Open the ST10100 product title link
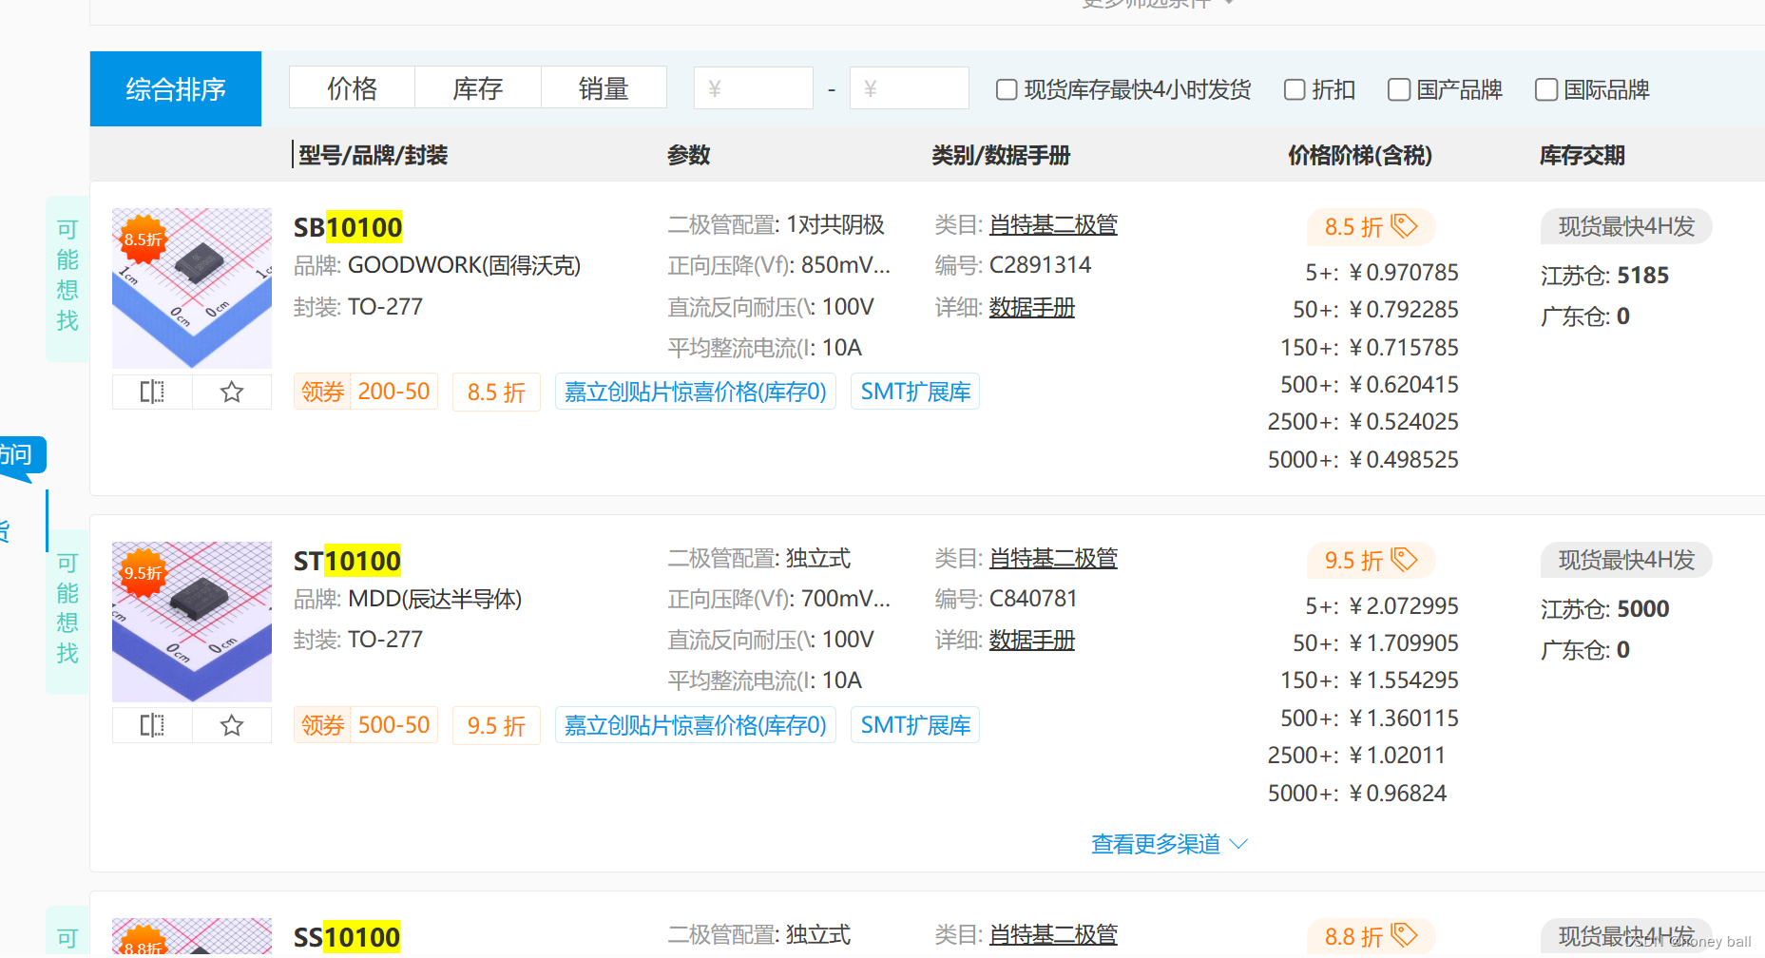 [x=347, y=561]
